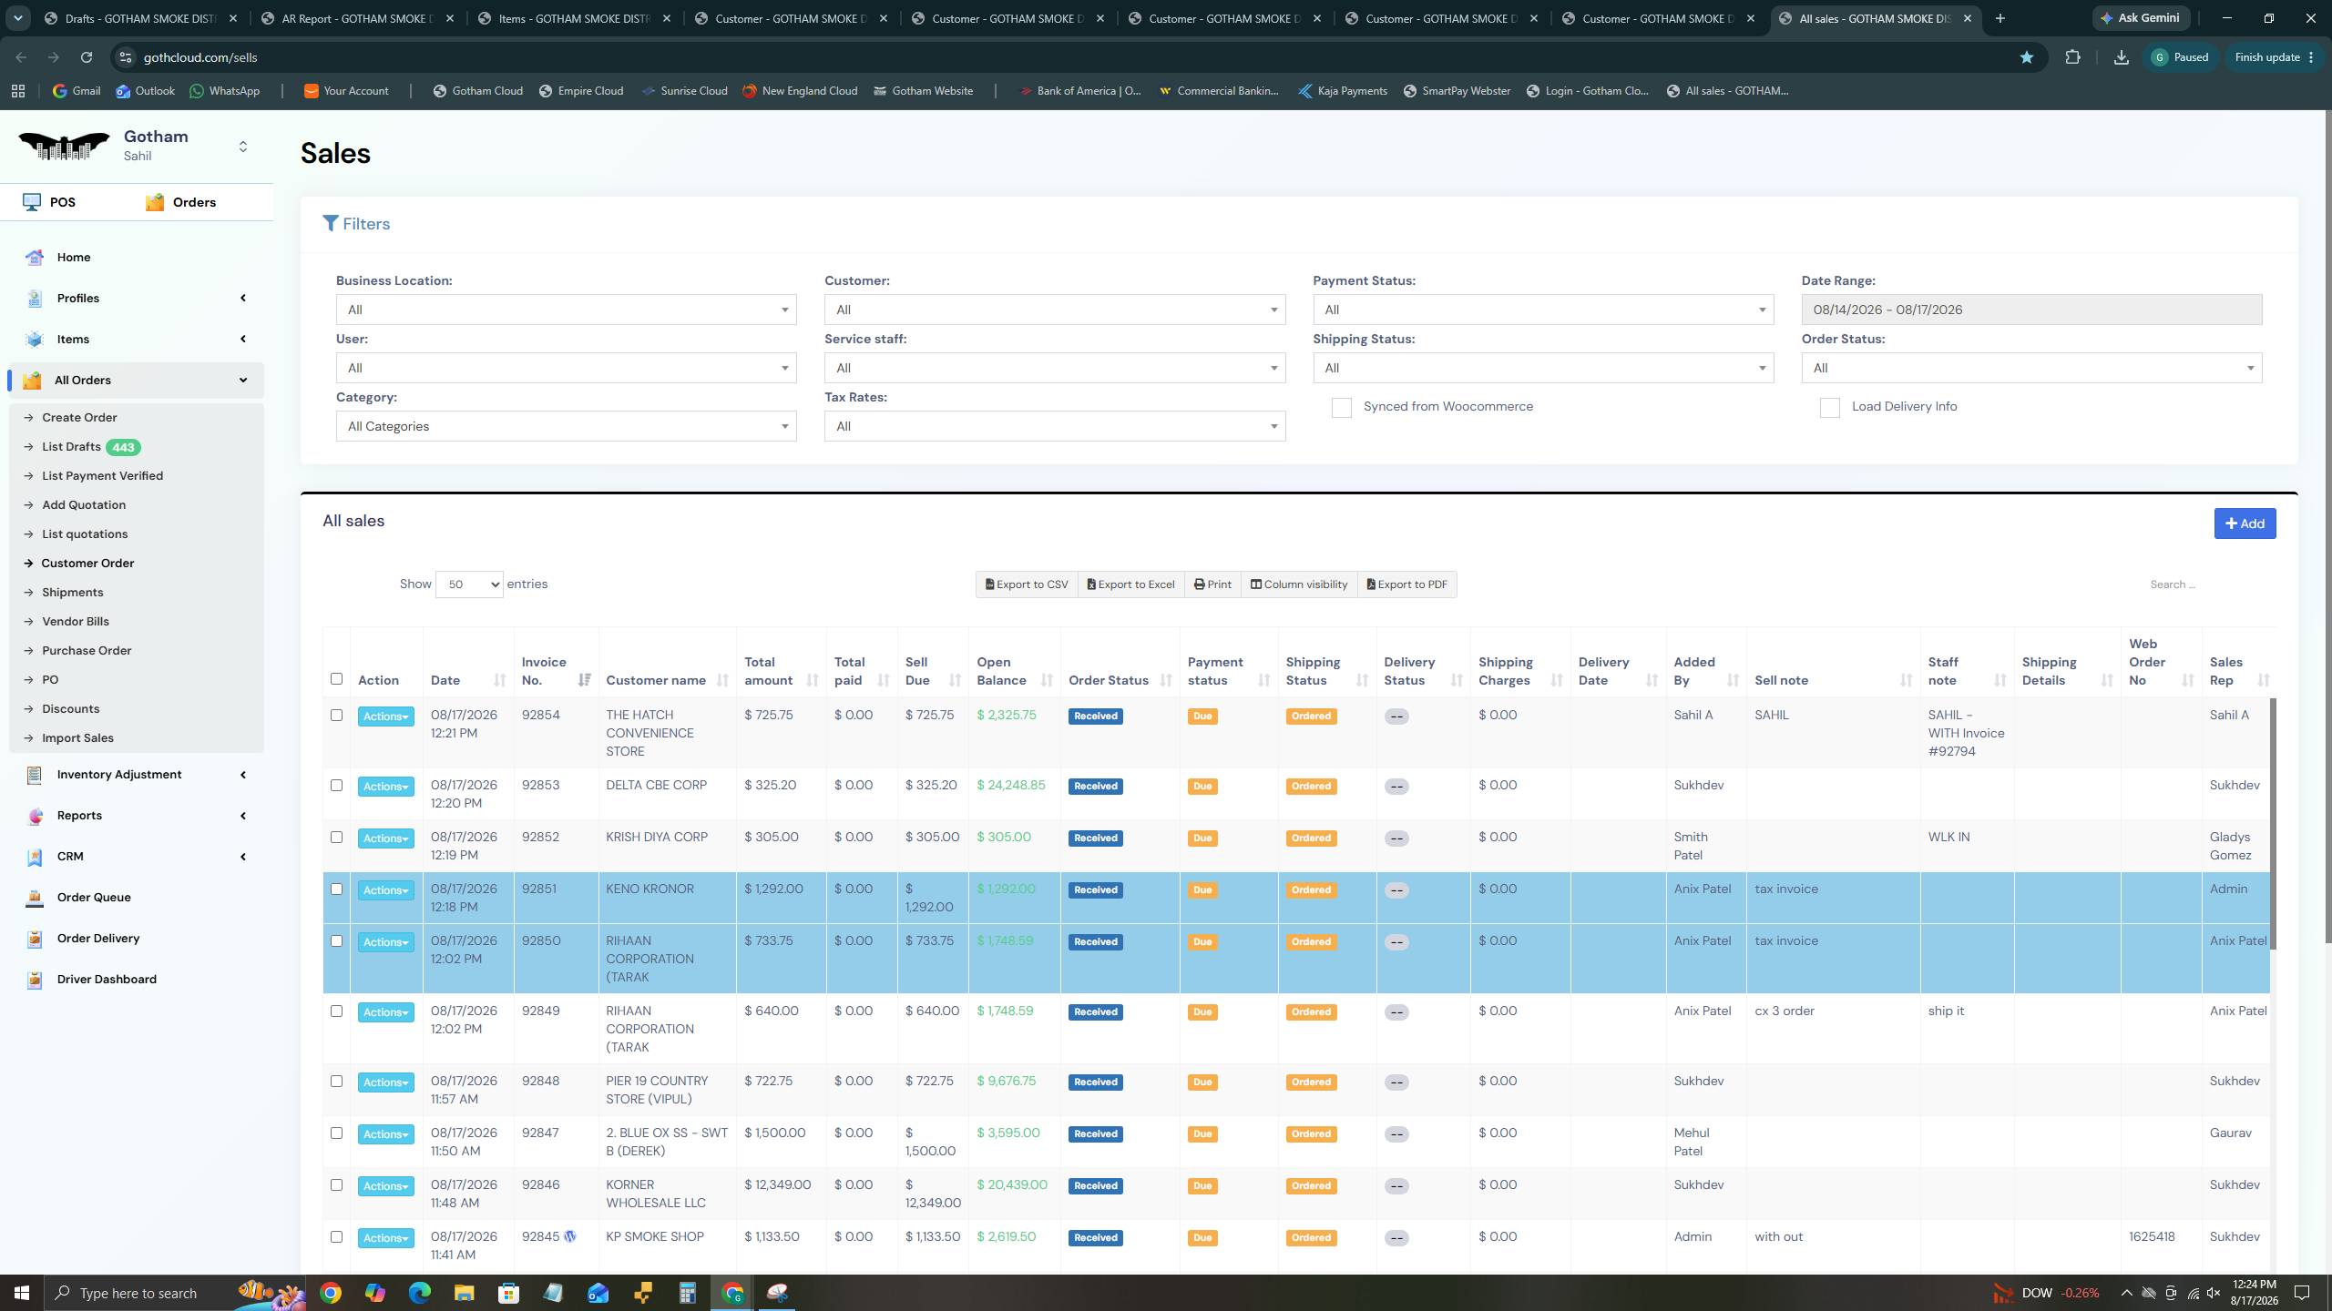The height and width of the screenshot is (1311, 2332).
Task: Click the blue Add button
Action: tap(2245, 523)
